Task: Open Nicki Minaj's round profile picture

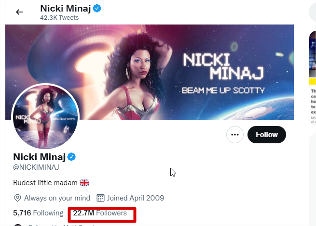Action: (x=45, y=117)
